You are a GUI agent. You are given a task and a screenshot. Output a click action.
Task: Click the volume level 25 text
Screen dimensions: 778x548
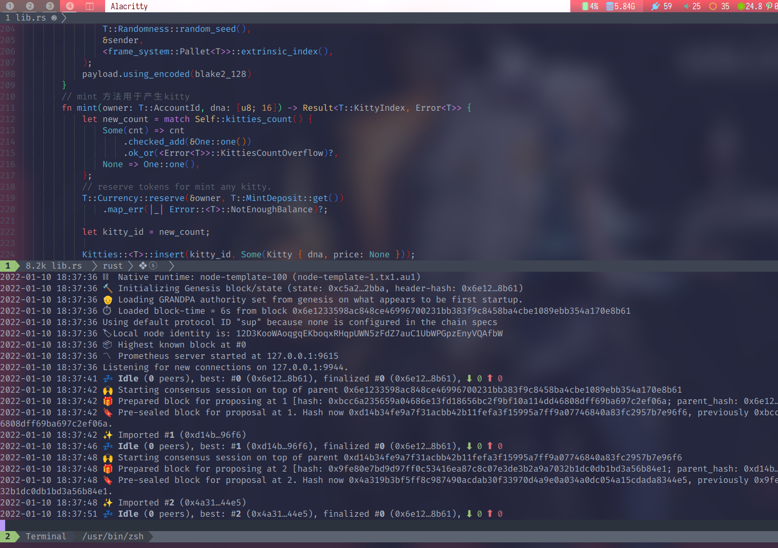(696, 6)
